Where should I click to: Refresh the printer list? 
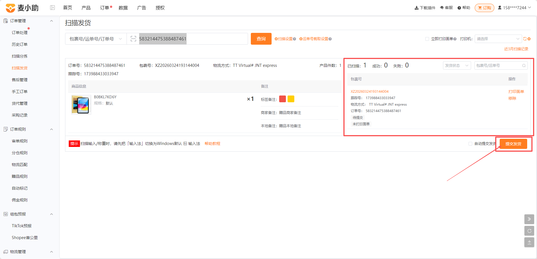tap(525, 39)
